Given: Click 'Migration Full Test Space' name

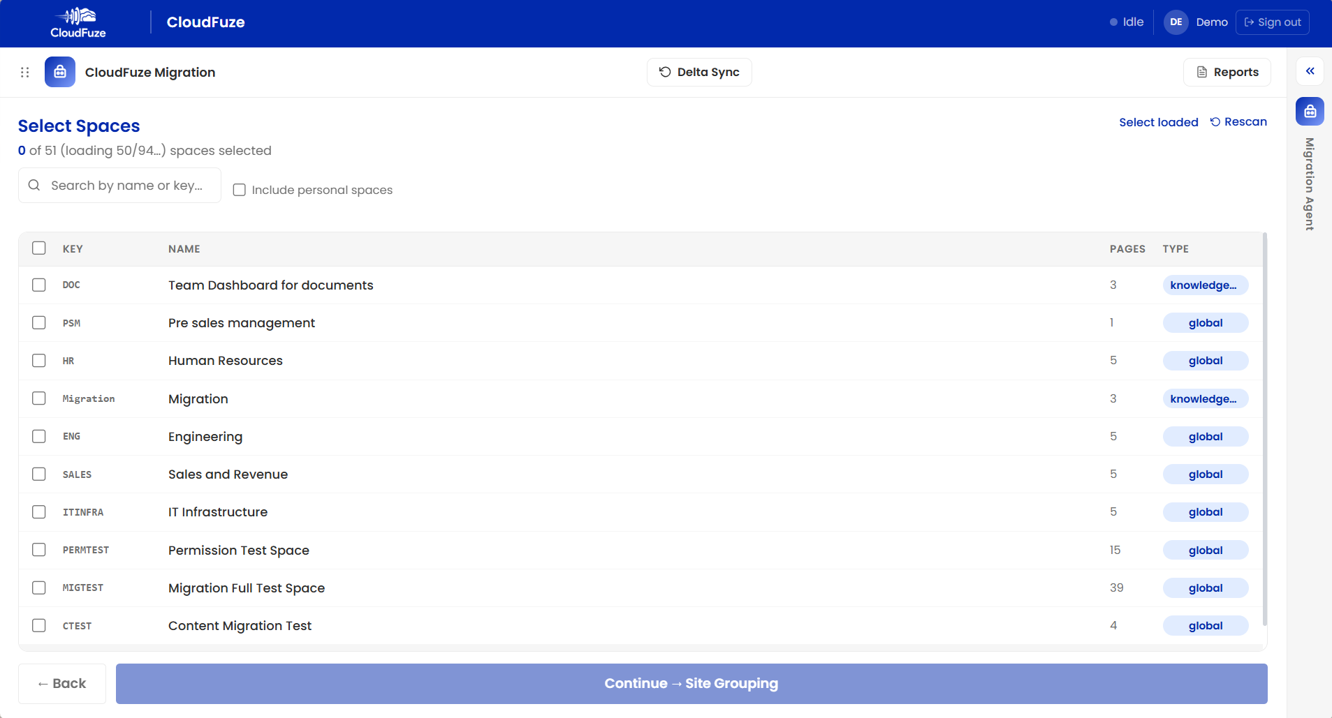Looking at the screenshot, I should tap(247, 588).
